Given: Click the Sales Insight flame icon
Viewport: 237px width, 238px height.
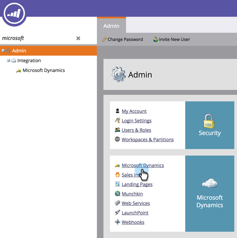Looking at the screenshot, I should [x=118, y=175].
